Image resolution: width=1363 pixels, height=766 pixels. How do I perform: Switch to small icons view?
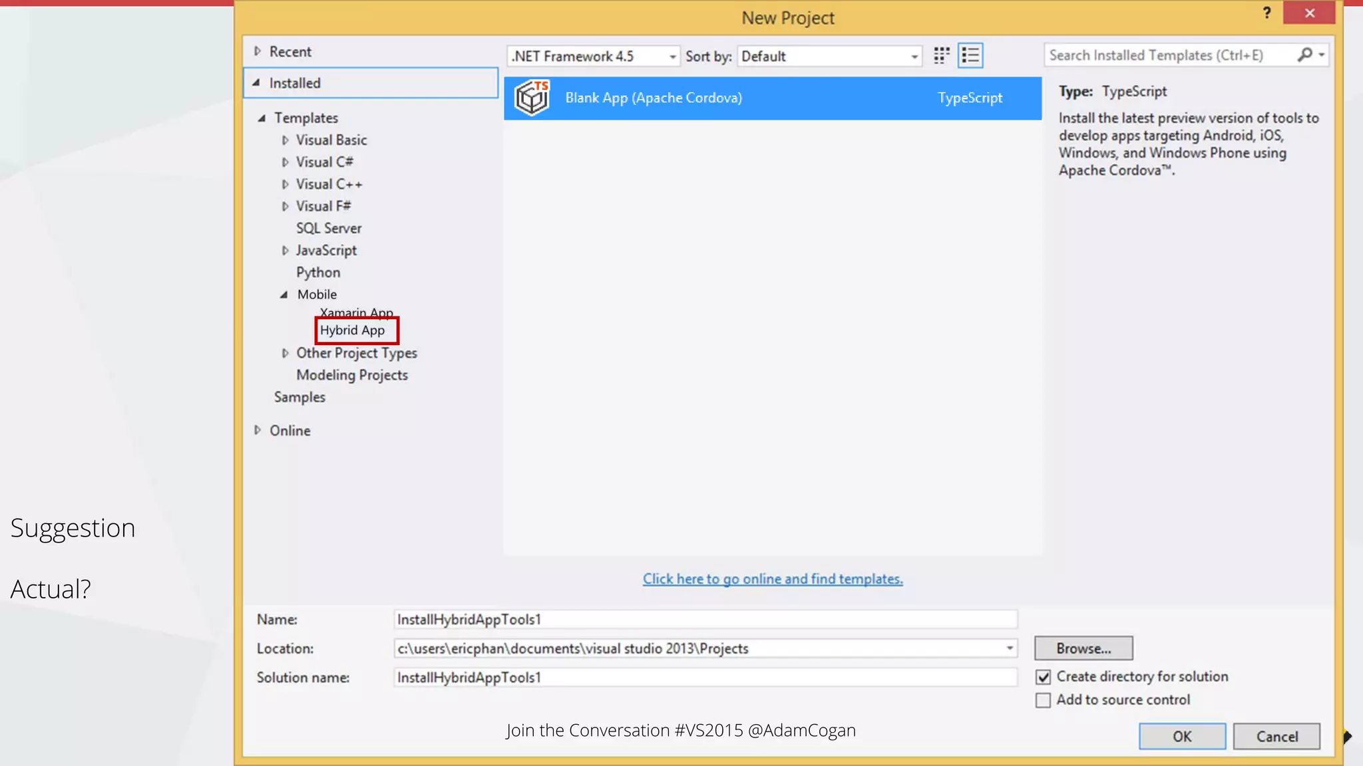[x=941, y=56]
